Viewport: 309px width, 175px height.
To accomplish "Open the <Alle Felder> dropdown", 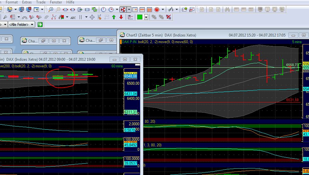I will [x=21, y=25].
